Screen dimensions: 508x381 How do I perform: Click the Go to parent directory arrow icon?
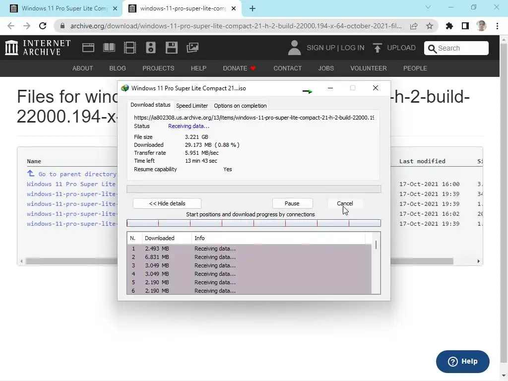[31, 173]
